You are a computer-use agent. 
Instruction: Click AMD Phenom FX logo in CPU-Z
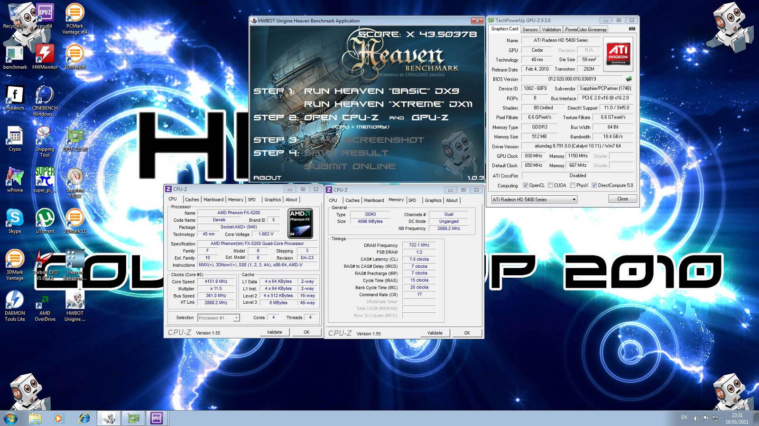301,223
